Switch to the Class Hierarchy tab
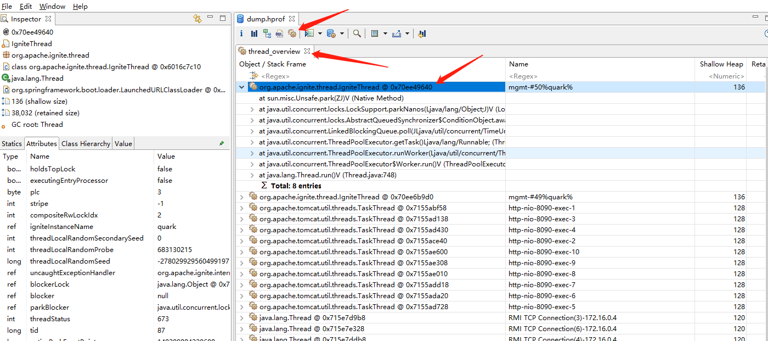The image size is (768, 341). click(x=86, y=143)
